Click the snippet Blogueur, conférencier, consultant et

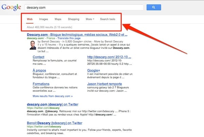[x=55, y=74]
